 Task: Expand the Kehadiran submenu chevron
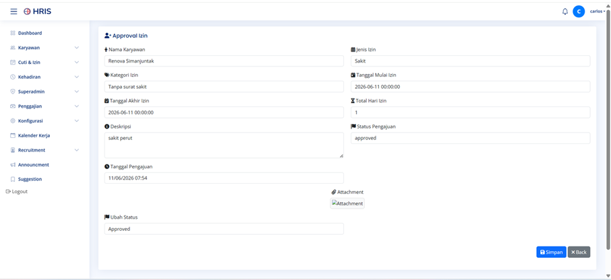click(x=77, y=77)
